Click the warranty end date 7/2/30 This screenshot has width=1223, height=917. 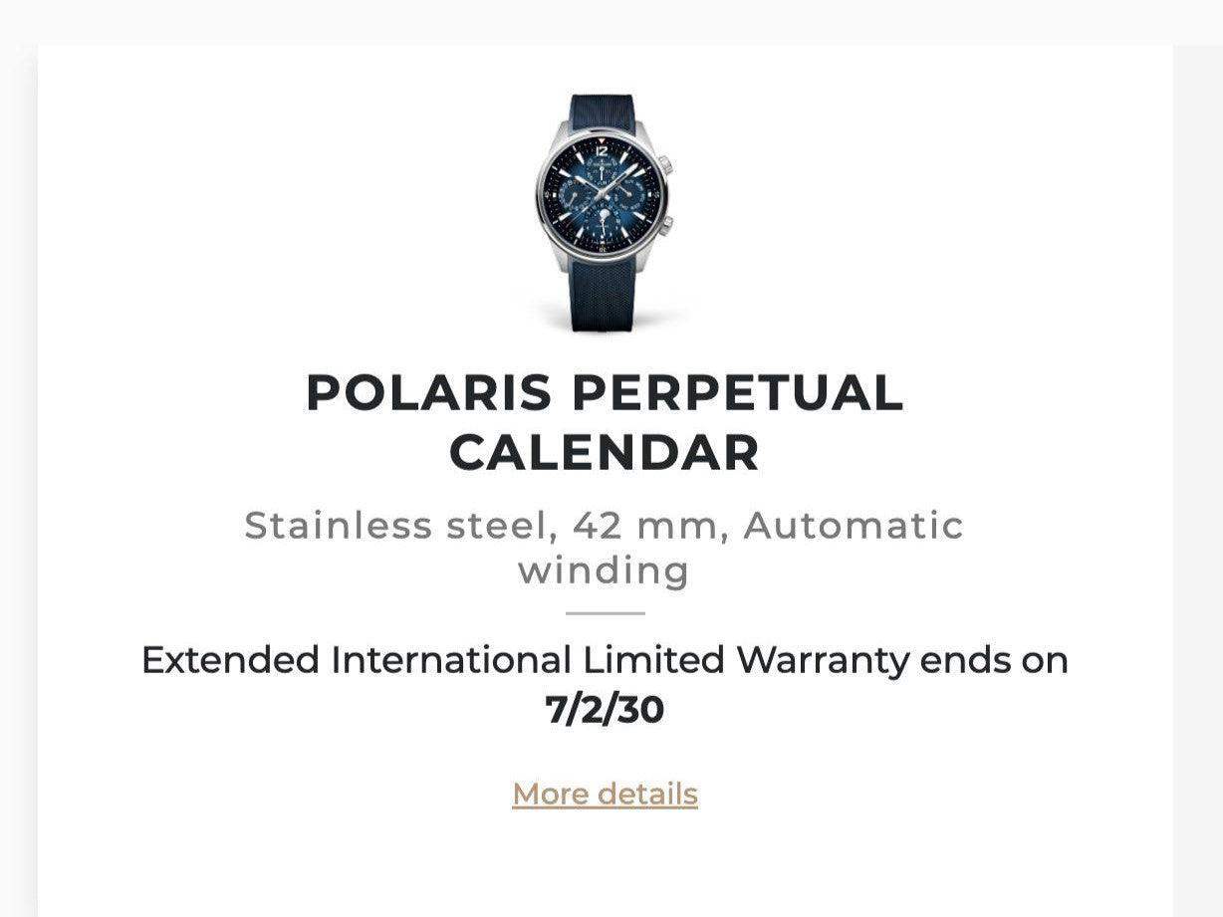pos(605,710)
